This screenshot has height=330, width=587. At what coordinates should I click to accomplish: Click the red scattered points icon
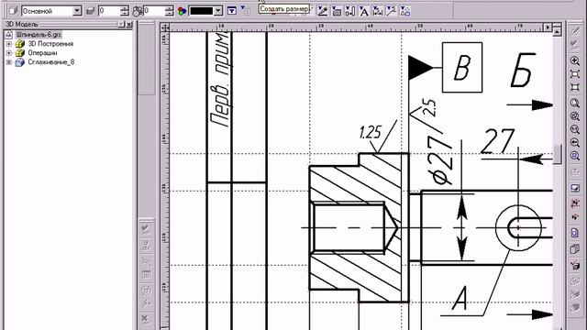[x=575, y=203]
